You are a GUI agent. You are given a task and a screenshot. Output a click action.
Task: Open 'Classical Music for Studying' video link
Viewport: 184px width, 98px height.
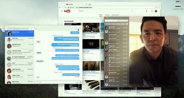pyautogui.click(x=90, y=91)
